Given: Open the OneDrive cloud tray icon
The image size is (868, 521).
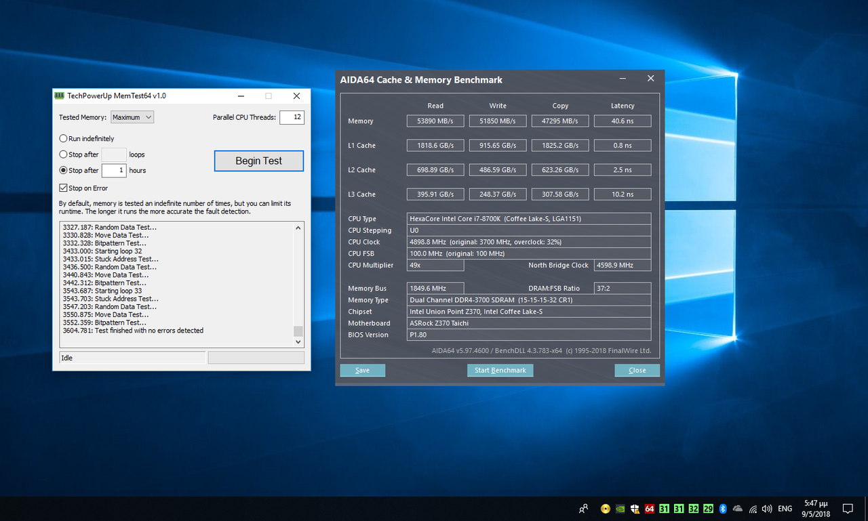Looking at the screenshot, I should point(738,509).
